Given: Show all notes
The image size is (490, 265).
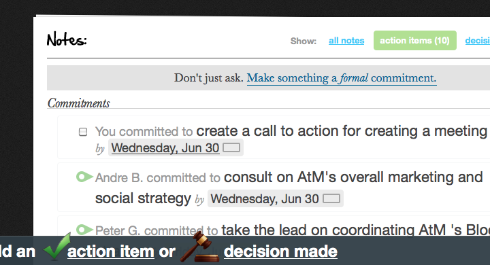Looking at the screenshot, I should pyautogui.click(x=346, y=41).
